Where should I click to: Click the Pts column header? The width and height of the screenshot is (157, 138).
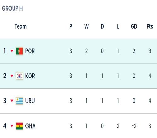pos(150,26)
